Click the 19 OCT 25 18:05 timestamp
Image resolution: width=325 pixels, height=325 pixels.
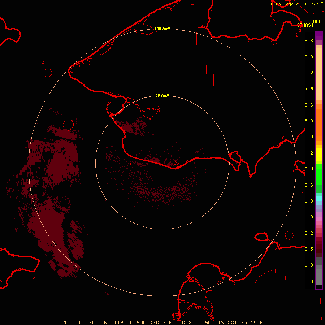point(242,322)
